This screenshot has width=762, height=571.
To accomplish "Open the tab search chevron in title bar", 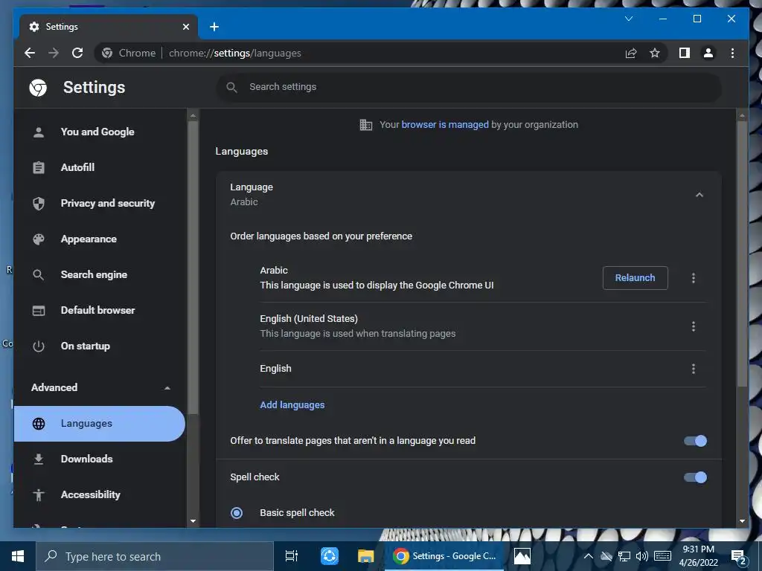I will point(628,19).
